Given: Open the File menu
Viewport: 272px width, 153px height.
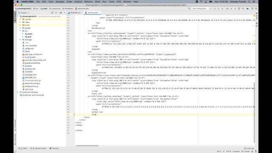Looking at the screenshot, I should coord(38,2).
